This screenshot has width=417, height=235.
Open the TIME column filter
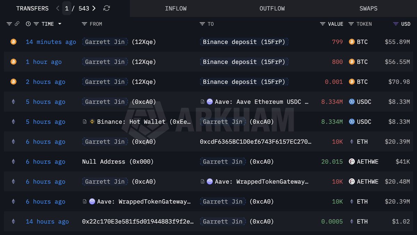click(36, 24)
